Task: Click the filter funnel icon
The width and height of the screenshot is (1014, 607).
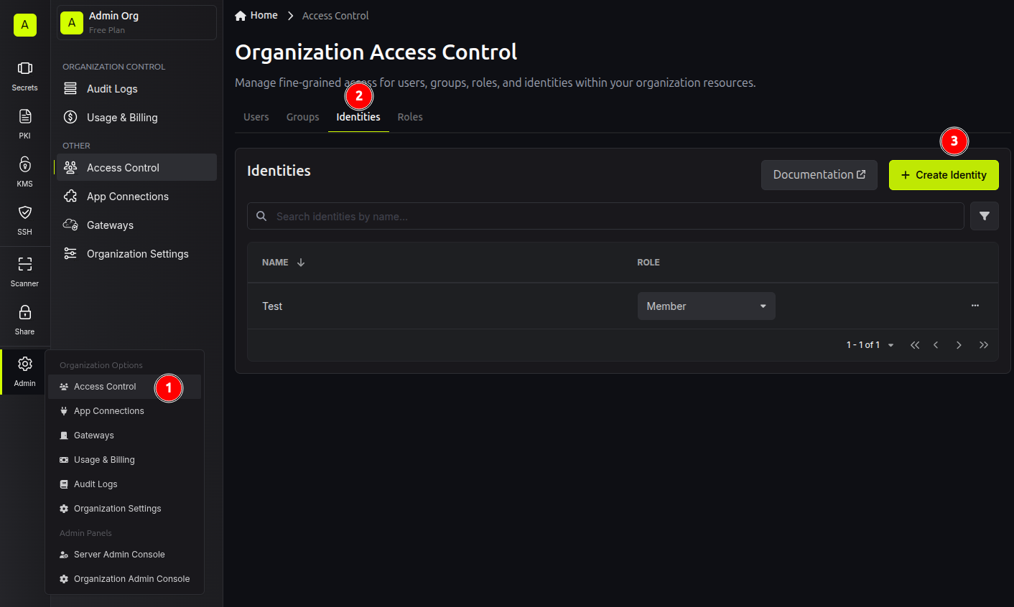Action: click(985, 216)
